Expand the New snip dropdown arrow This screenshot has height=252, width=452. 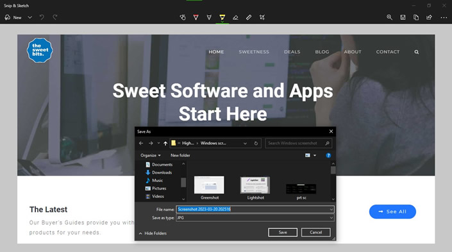(29, 17)
